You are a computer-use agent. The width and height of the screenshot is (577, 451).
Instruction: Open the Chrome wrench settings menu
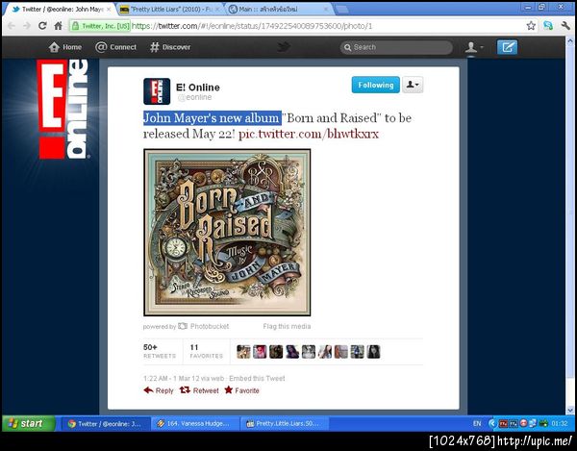point(565,26)
